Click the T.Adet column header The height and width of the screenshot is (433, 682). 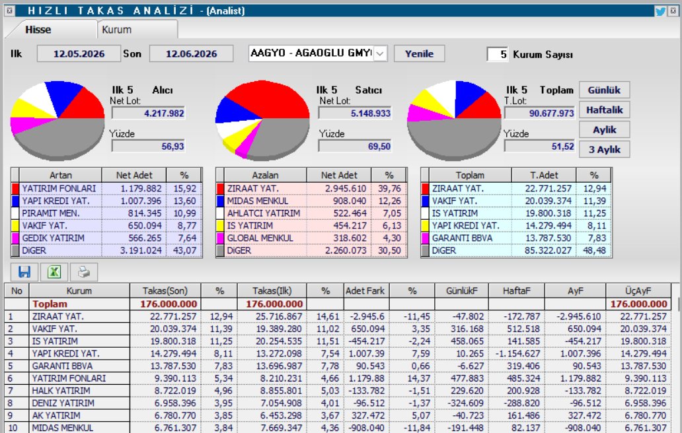(544, 175)
